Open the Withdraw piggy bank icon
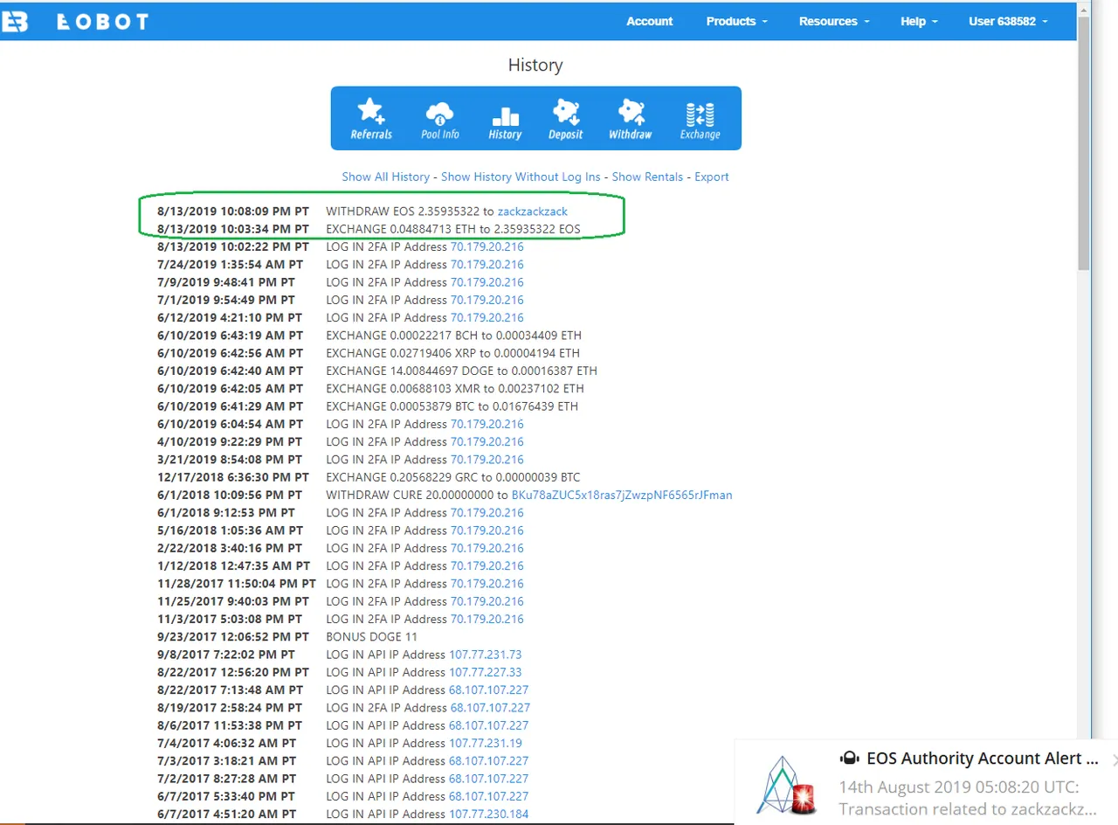The image size is (1118, 825). coord(630,119)
